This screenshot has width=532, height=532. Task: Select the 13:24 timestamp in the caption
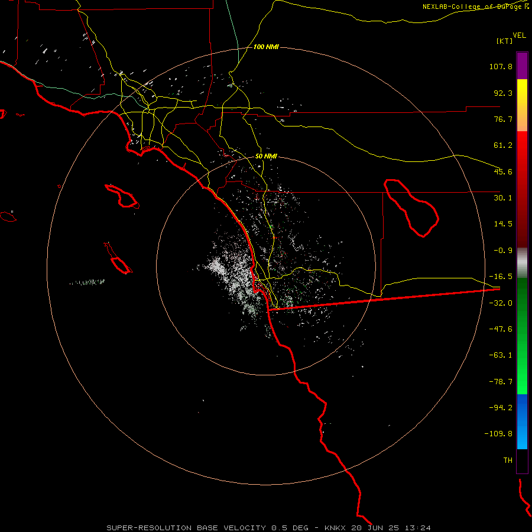point(418,528)
